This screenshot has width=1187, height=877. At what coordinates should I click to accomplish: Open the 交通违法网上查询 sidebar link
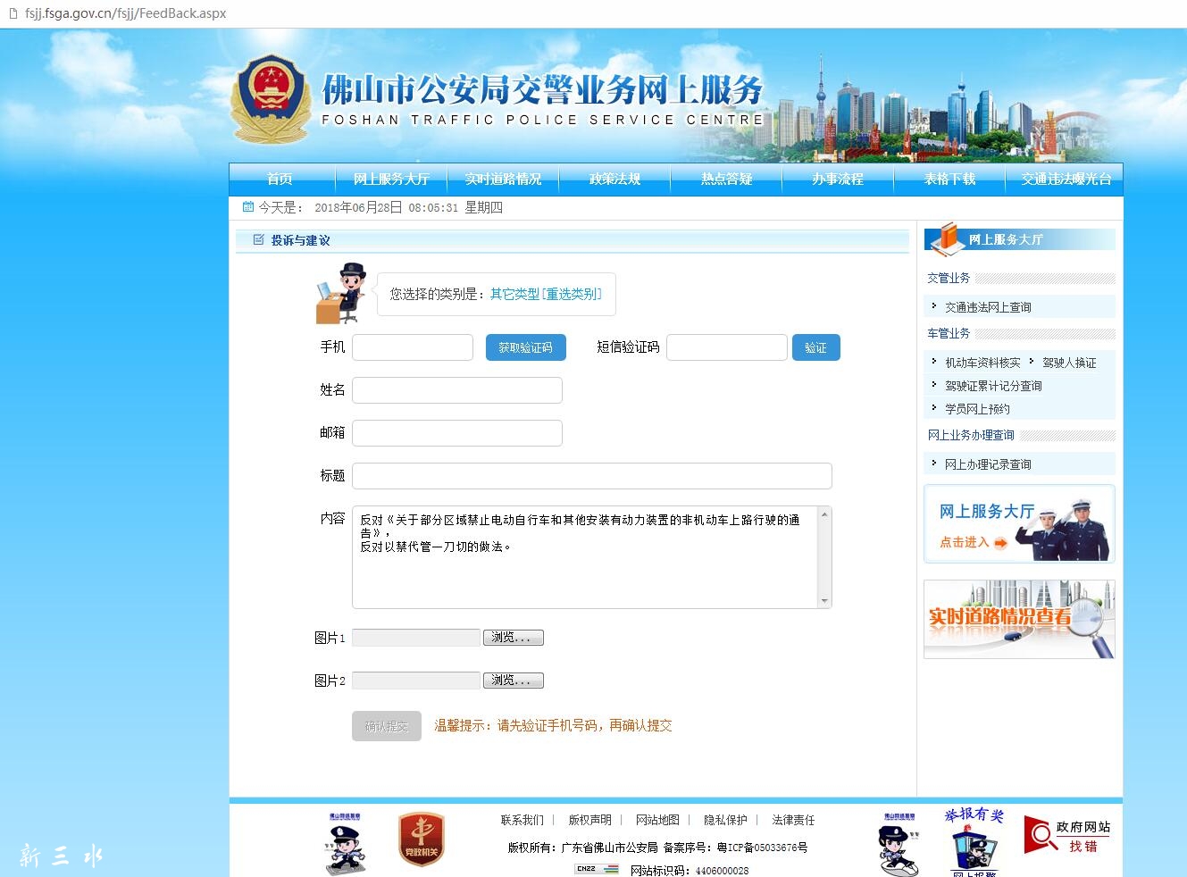(988, 307)
